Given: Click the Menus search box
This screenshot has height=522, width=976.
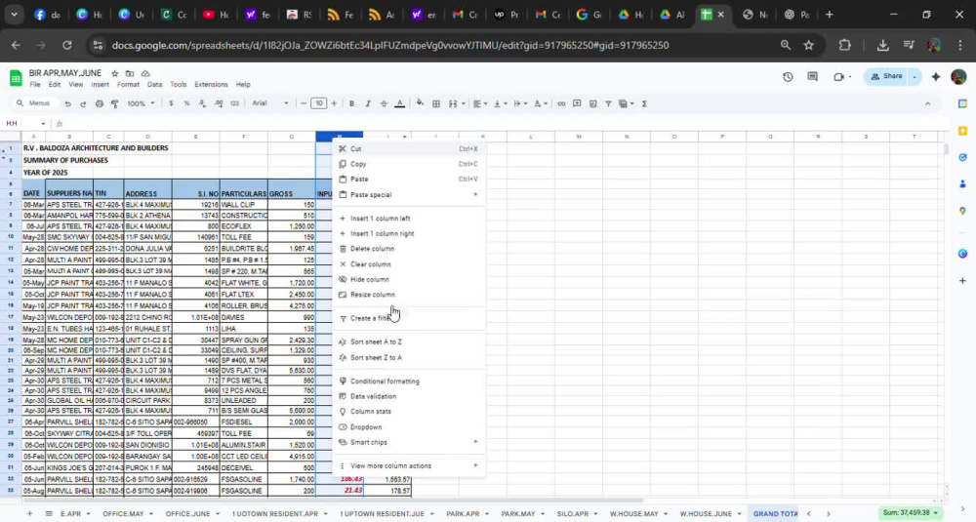Looking at the screenshot, I should click(x=34, y=103).
